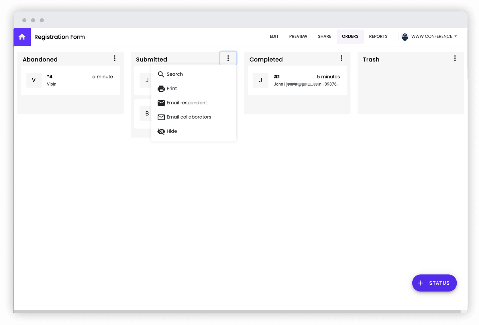Open the Completed column options menu
This screenshot has height=325, width=479.
pos(341,58)
